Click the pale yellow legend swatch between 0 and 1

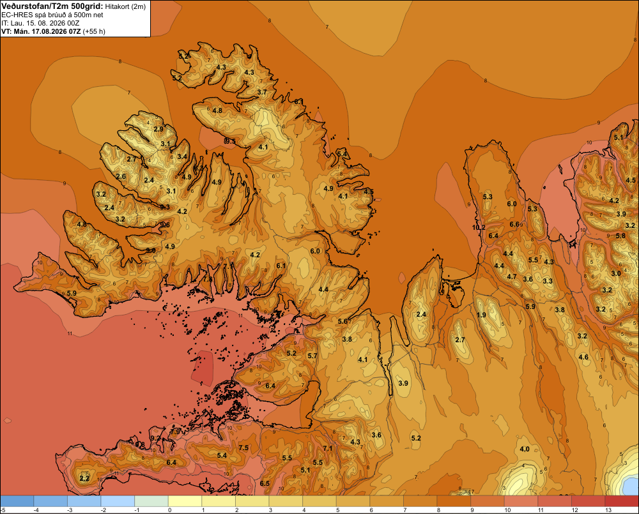pyautogui.click(x=185, y=501)
